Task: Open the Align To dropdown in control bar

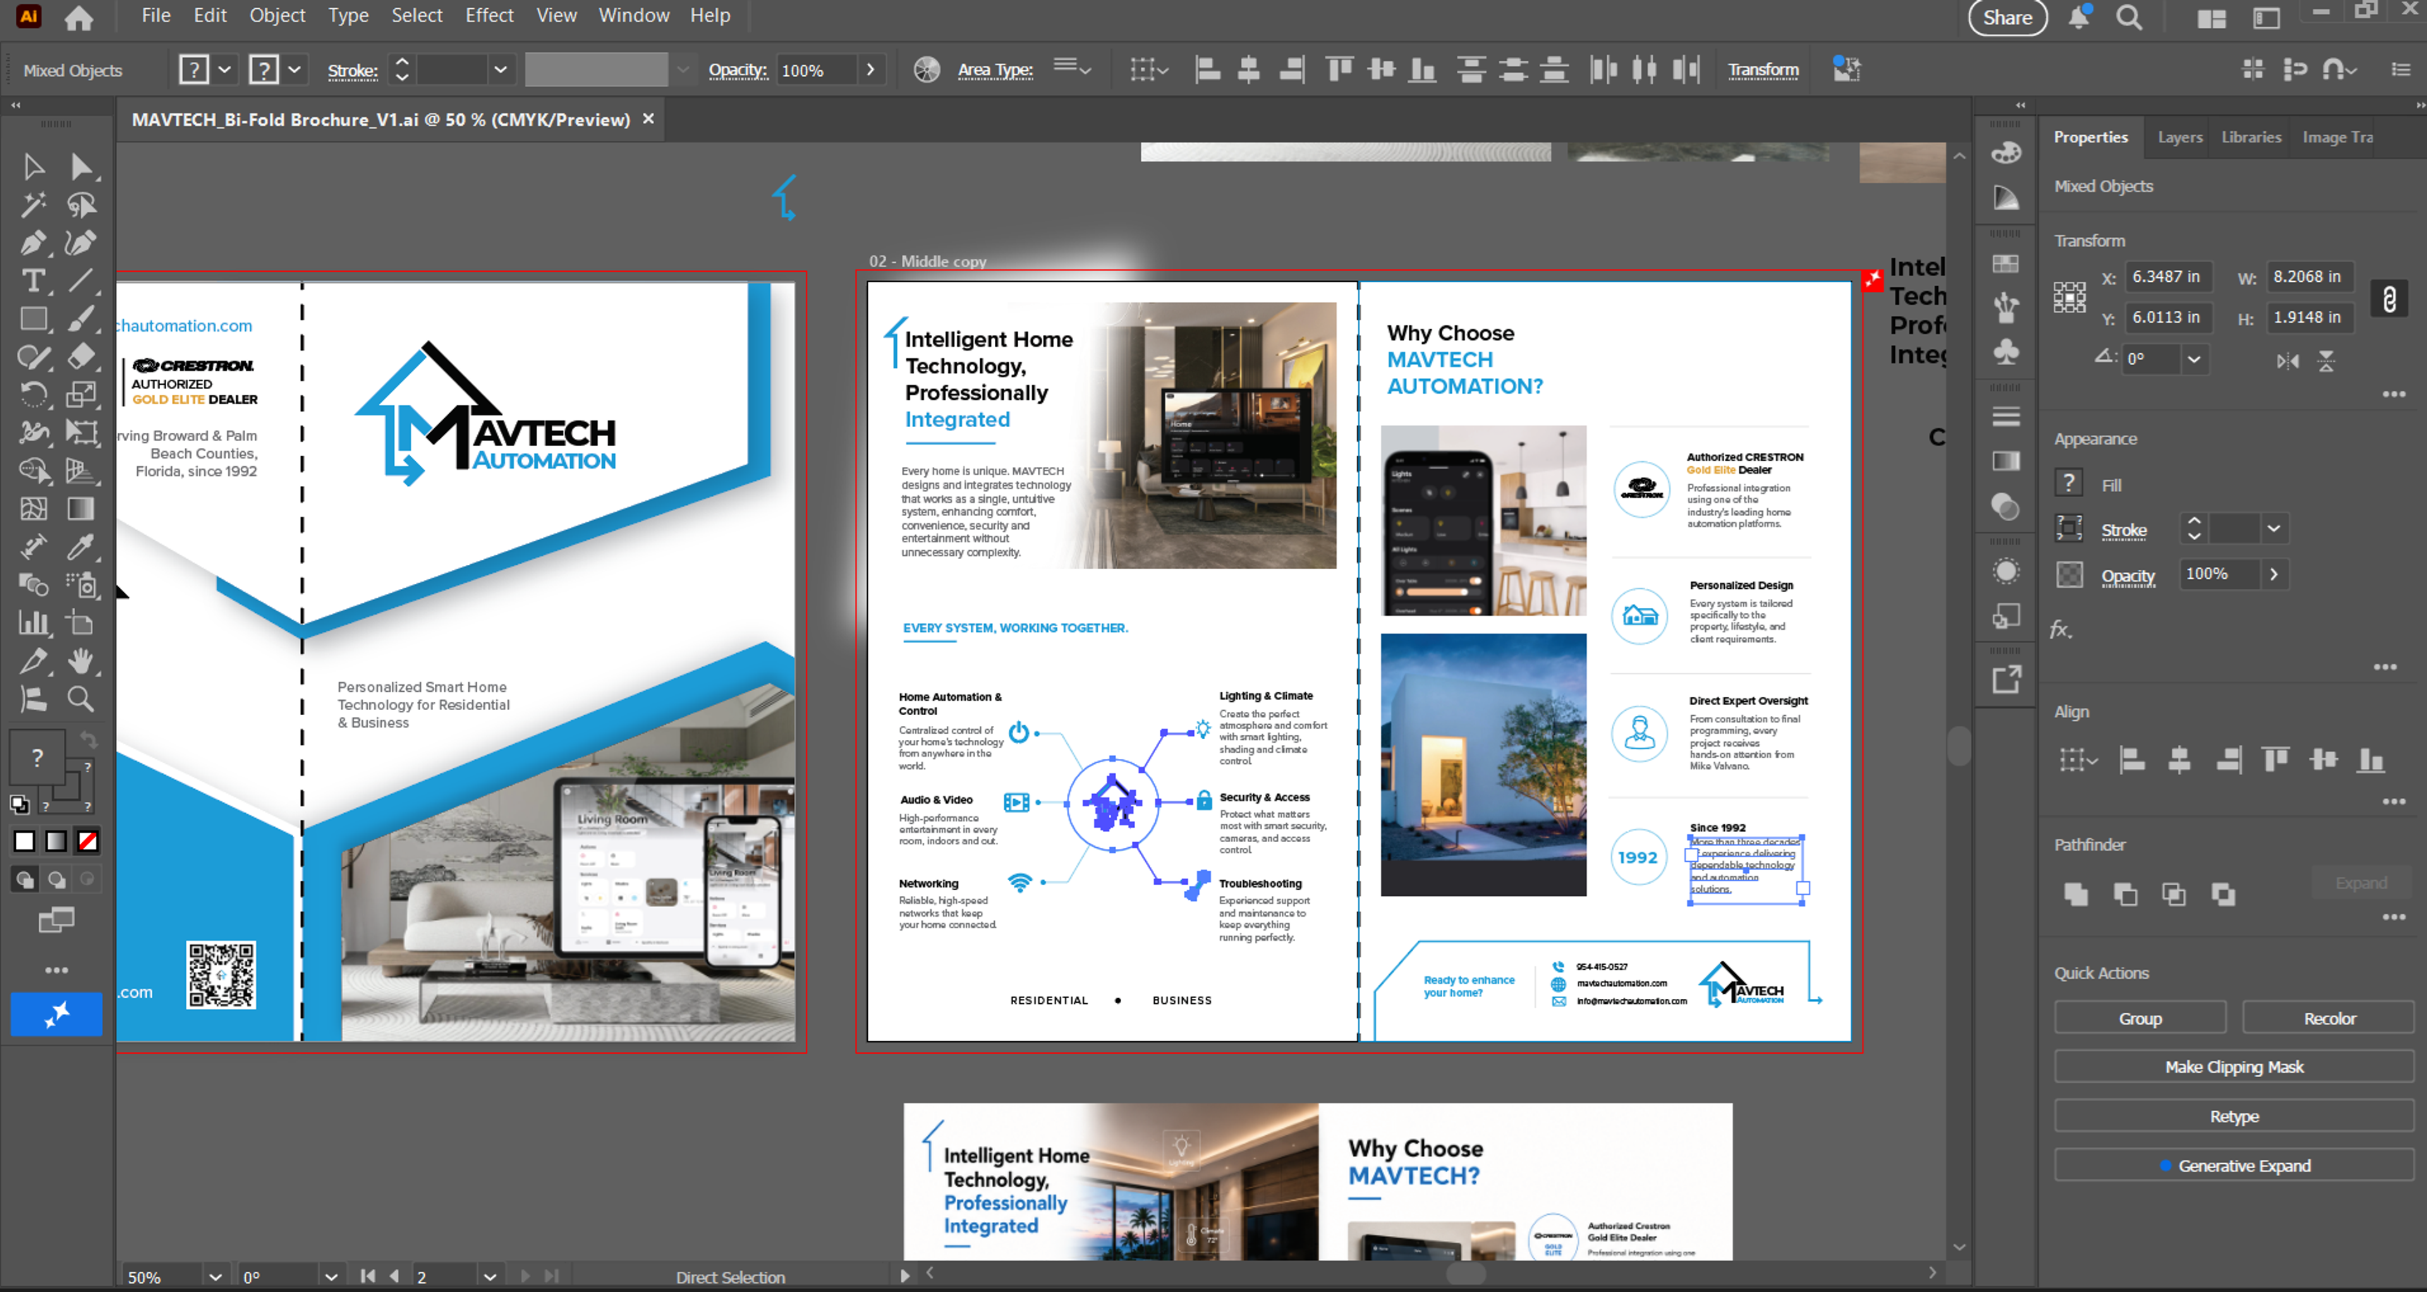Action: pyautogui.click(x=1148, y=69)
